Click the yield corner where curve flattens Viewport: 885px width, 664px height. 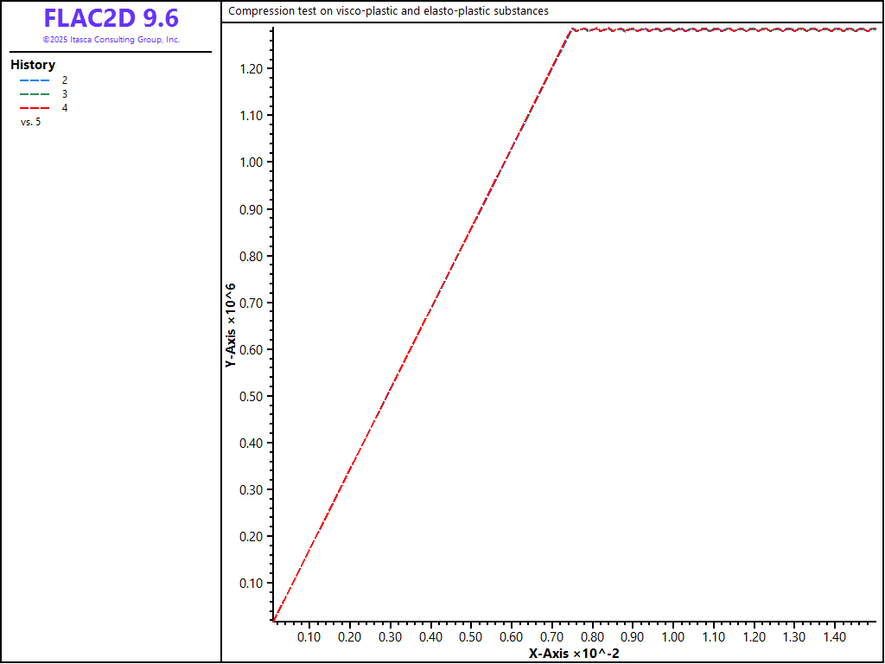click(x=571, y=30)
